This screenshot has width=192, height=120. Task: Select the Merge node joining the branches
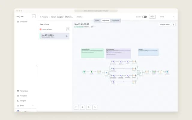[141, 73]
